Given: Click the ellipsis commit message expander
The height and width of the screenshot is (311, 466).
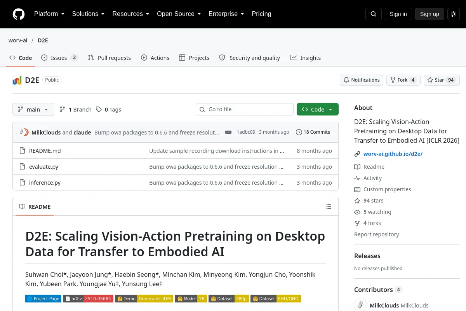Looking at the screenshot, I should (x=228, y=132).
